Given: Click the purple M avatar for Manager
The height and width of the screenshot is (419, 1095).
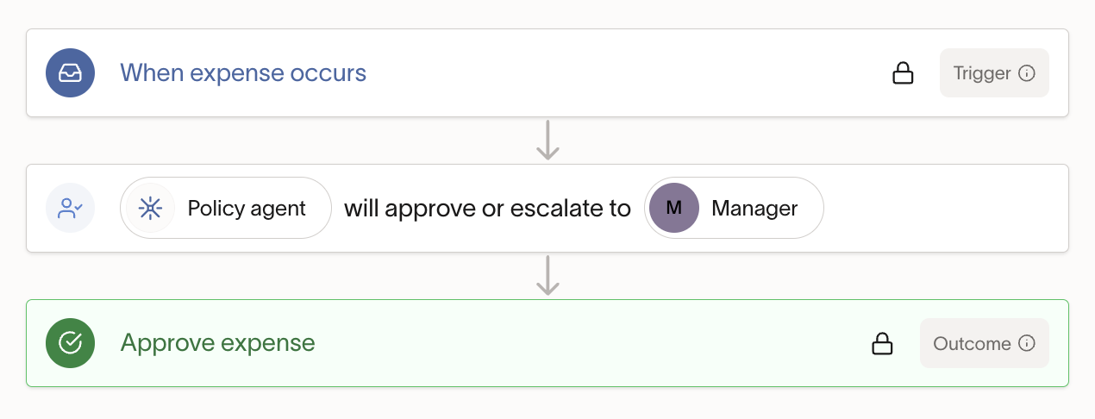Looking at the screenshot, I should click(x=674, y=208).
